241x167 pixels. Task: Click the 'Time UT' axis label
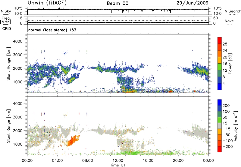pos(118,165)
